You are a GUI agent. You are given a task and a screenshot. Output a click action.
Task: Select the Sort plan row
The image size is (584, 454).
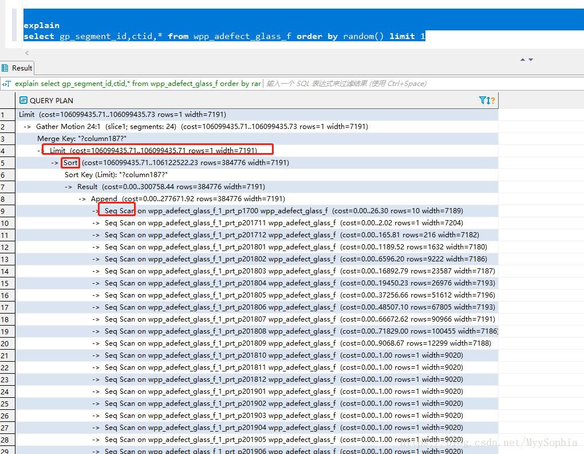pyautogui.click(x=257, y=163)
